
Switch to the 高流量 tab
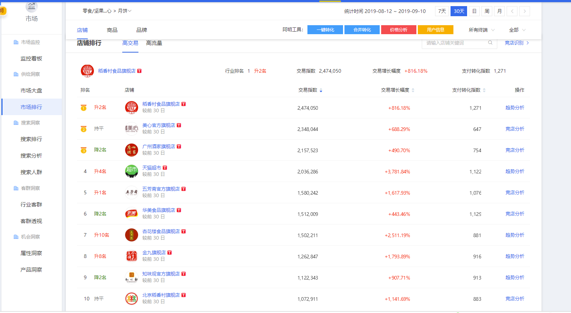tap(154, 43)
